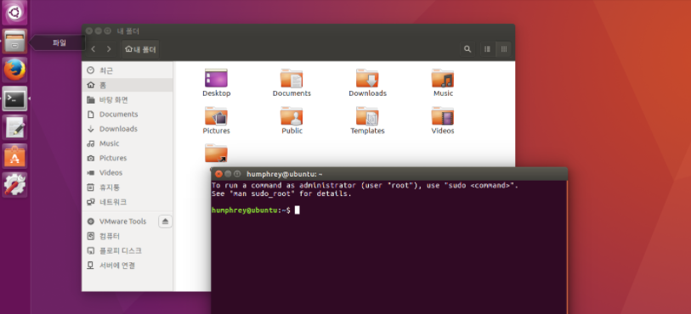
Task: Open the Files app in launcher
Action: coord(15,42)
